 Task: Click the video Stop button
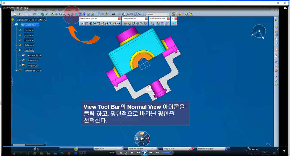pos(132,153)
